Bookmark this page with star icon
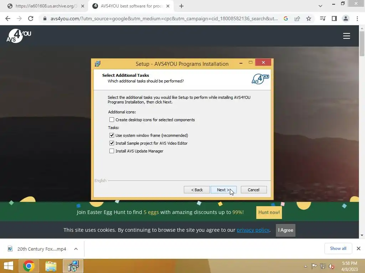 [309, 18]
